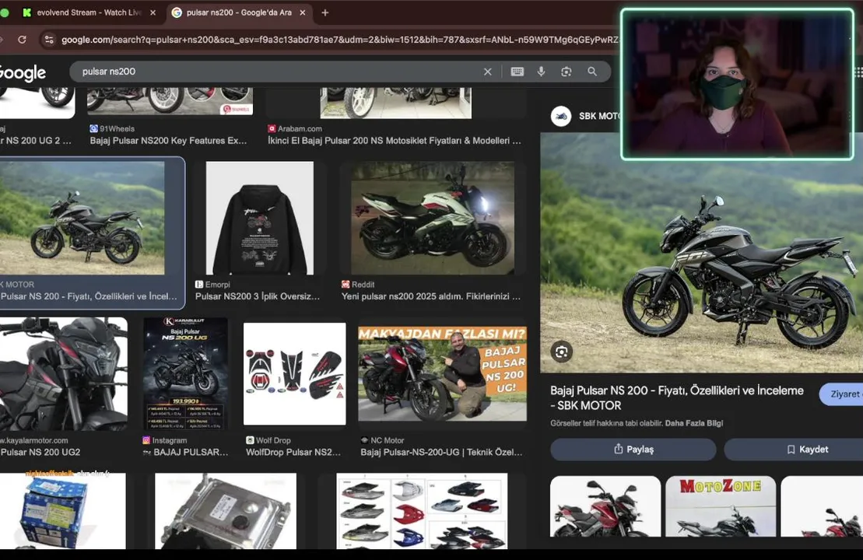Click Emorpi source favicon
Viewport: 863px width, 560px height.
click(x=198, y=285)
